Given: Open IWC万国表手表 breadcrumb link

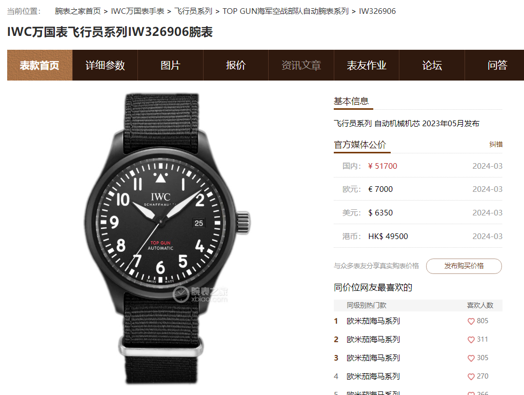Looking at the screenshot, I should 138,11.
